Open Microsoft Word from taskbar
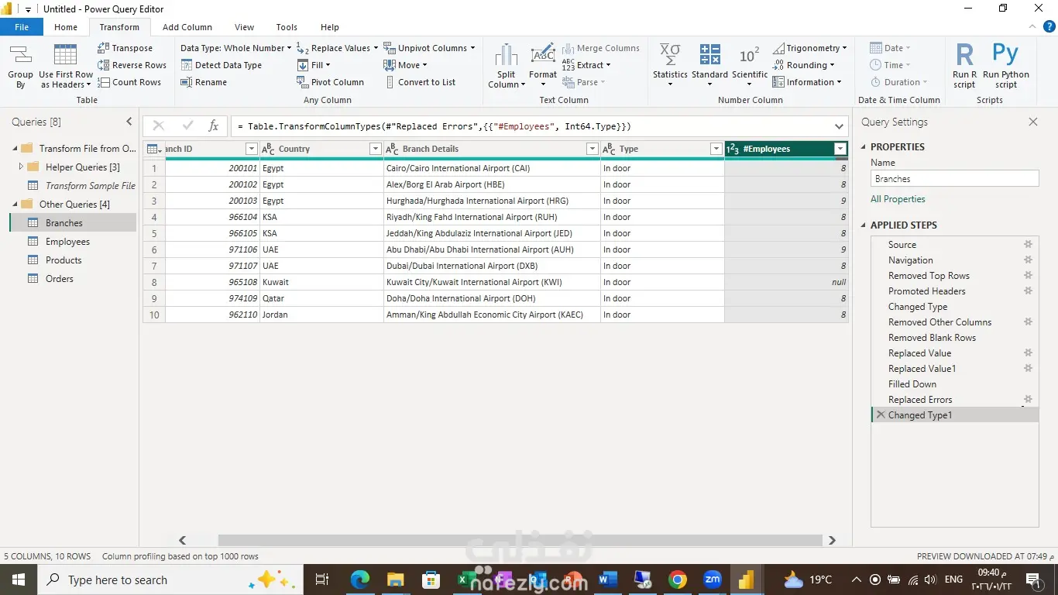Viewport: 1058px width, 595px height. 606,580
